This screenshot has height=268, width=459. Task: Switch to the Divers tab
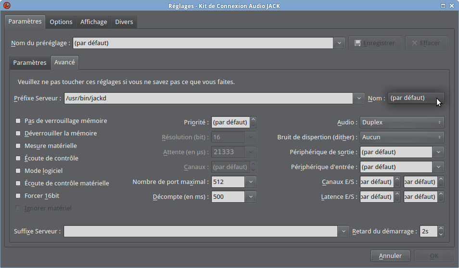pyautogui.click(x=124, y=22)
